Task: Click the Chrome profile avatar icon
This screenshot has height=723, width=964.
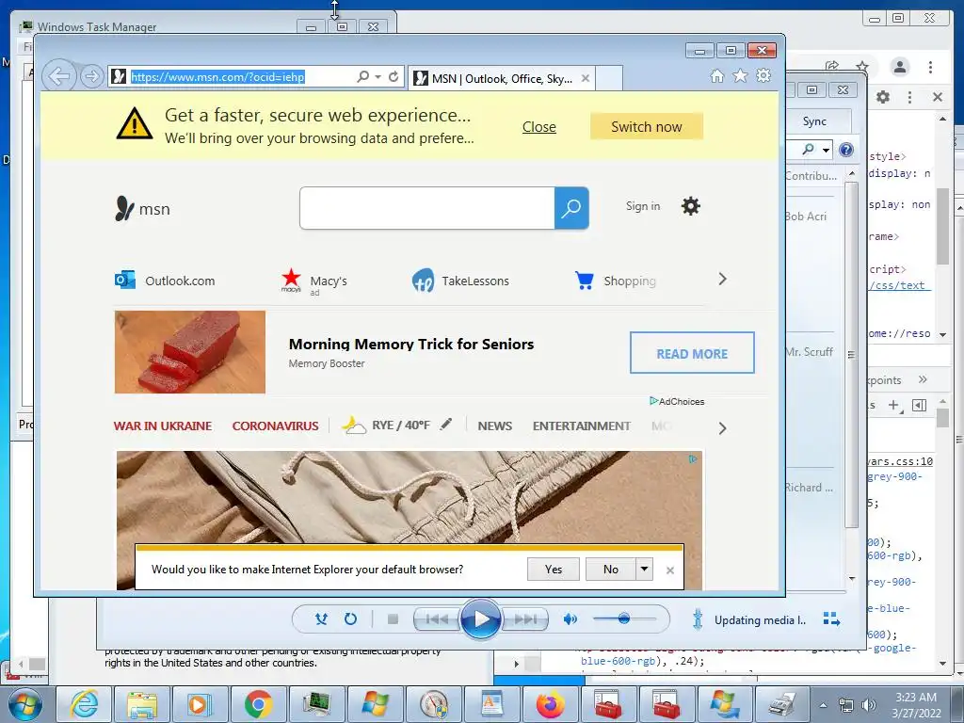Action: point(900,67)
